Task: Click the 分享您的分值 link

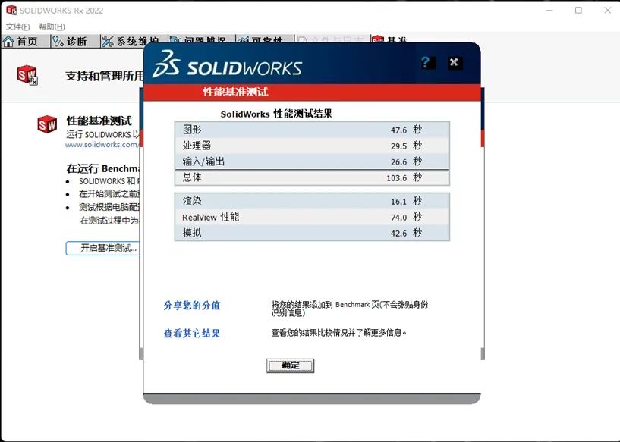Action: pos(192,306)
